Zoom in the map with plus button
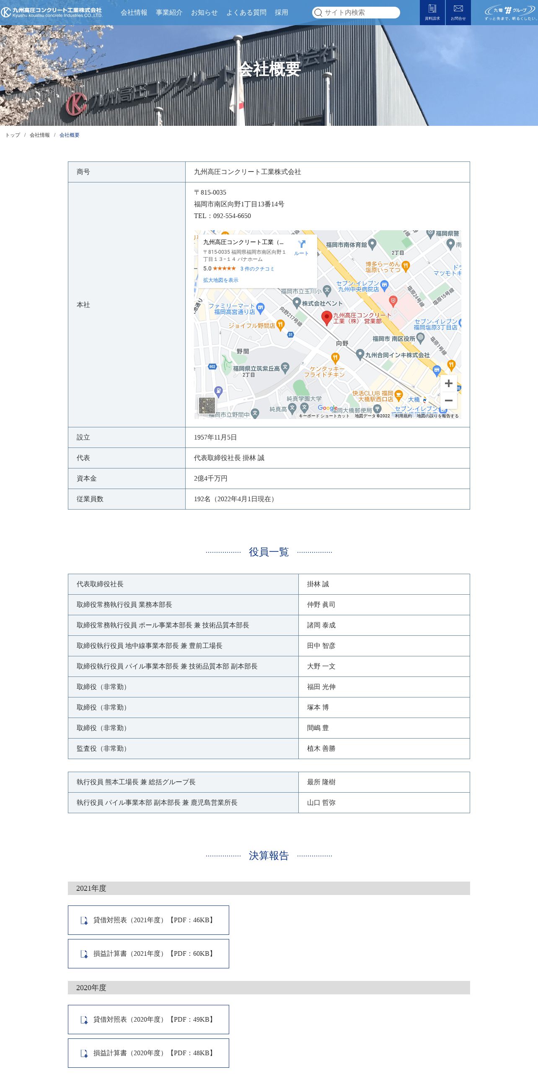The height and width of the screenshot is (1077, 538). coord(449,383)
